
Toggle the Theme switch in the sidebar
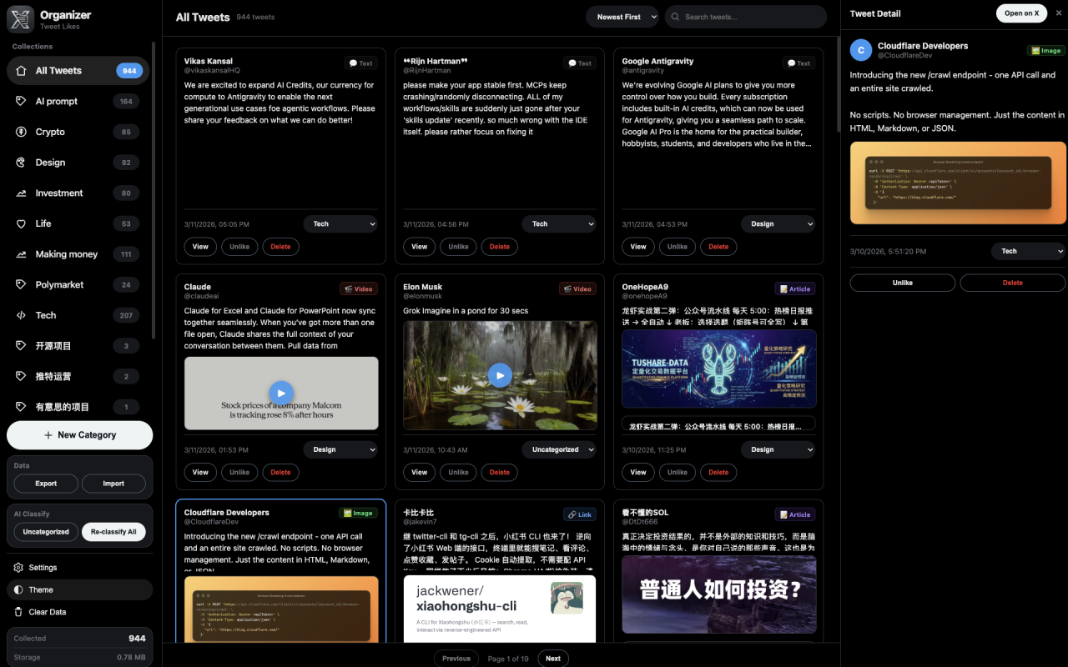(x=80, y=589)
